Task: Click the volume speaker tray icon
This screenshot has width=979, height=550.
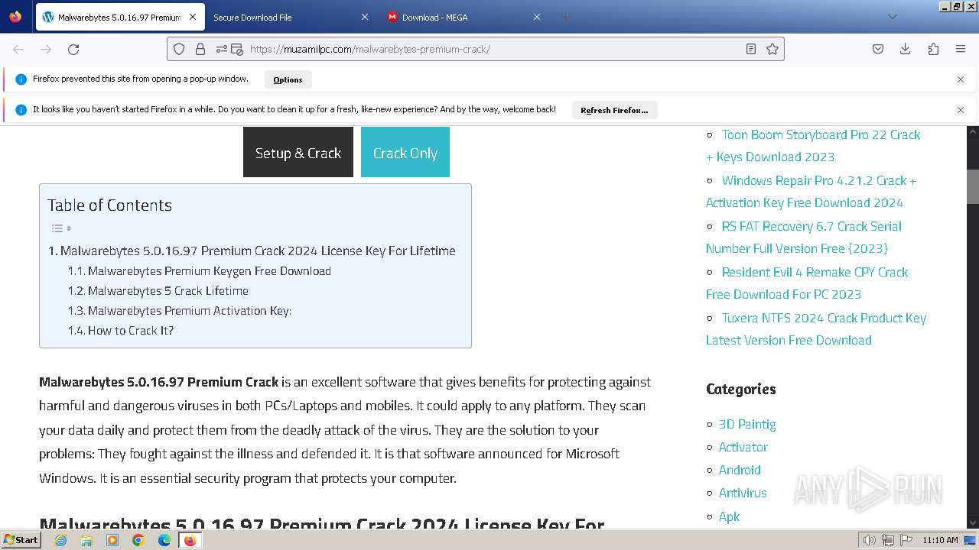Action: click(869, 540)
